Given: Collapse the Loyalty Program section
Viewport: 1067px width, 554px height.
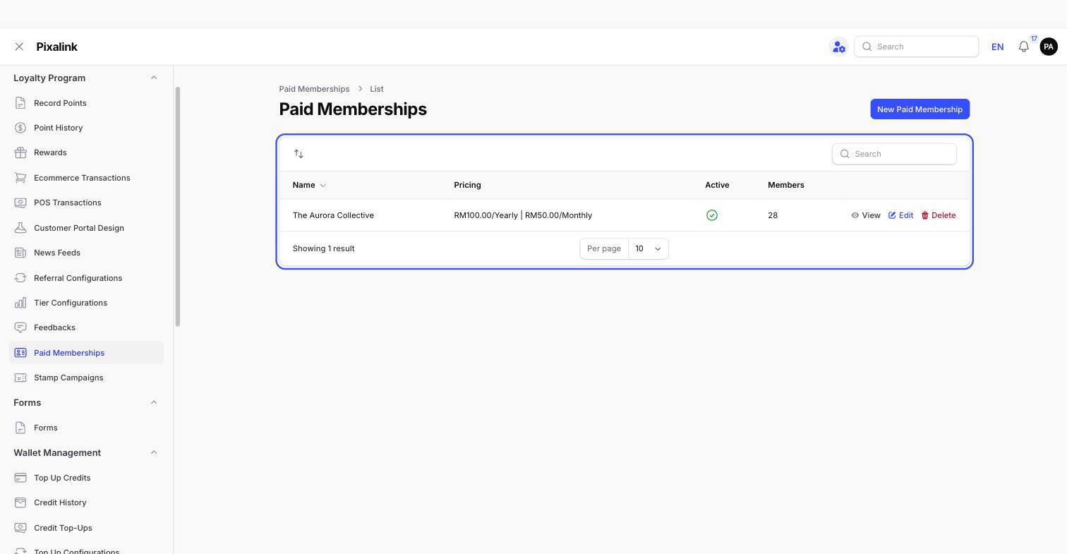Looking at the screenshot, I should (154, 78).
